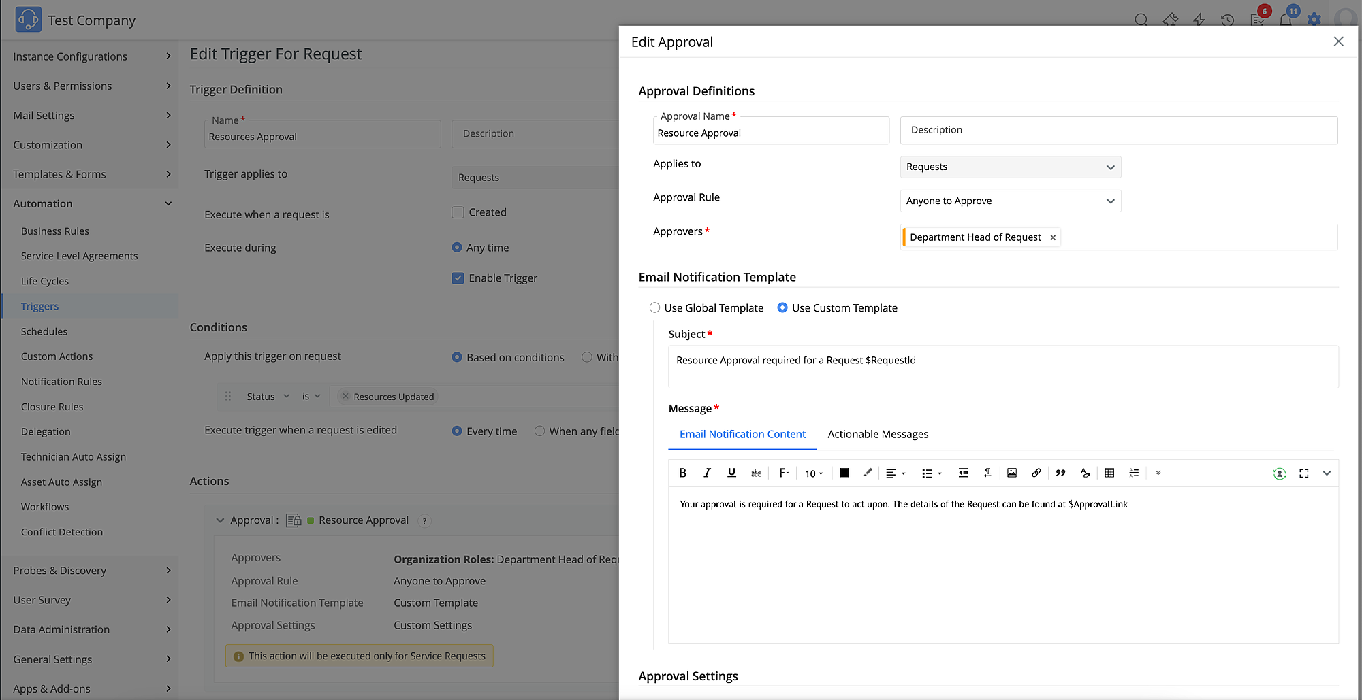The width and height of the screenshot is (1362, 700).
Task: Insert a table in the message editor
Action: click(x=1109, y=473)
